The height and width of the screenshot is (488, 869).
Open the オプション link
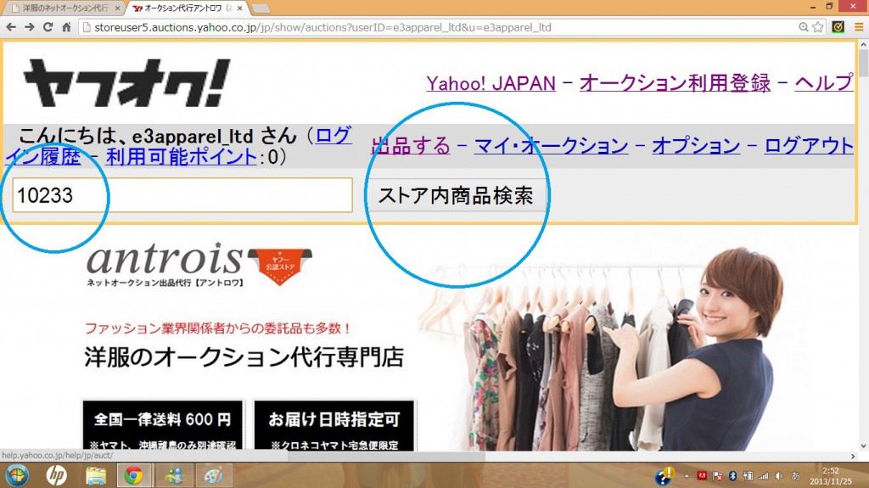coord(696,146)
